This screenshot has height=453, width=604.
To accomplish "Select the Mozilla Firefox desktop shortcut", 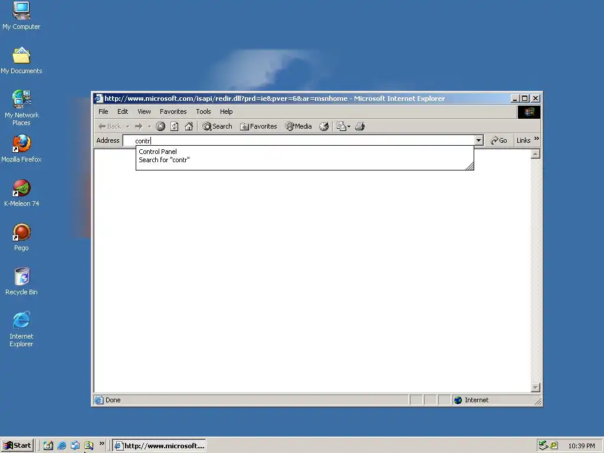I will click(21, 149).
